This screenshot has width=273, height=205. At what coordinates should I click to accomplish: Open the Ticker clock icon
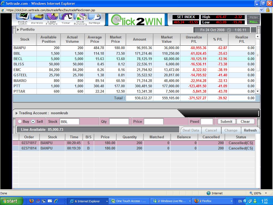click(66, 19)
